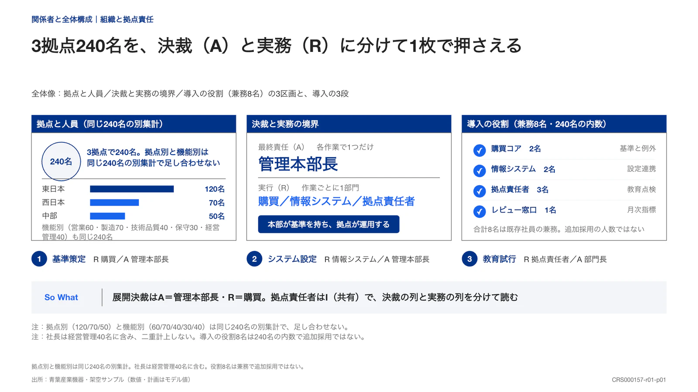Screen dimensions: 698x392
Task: Click the value 70名 for 西日本
Action: (217, 203)
